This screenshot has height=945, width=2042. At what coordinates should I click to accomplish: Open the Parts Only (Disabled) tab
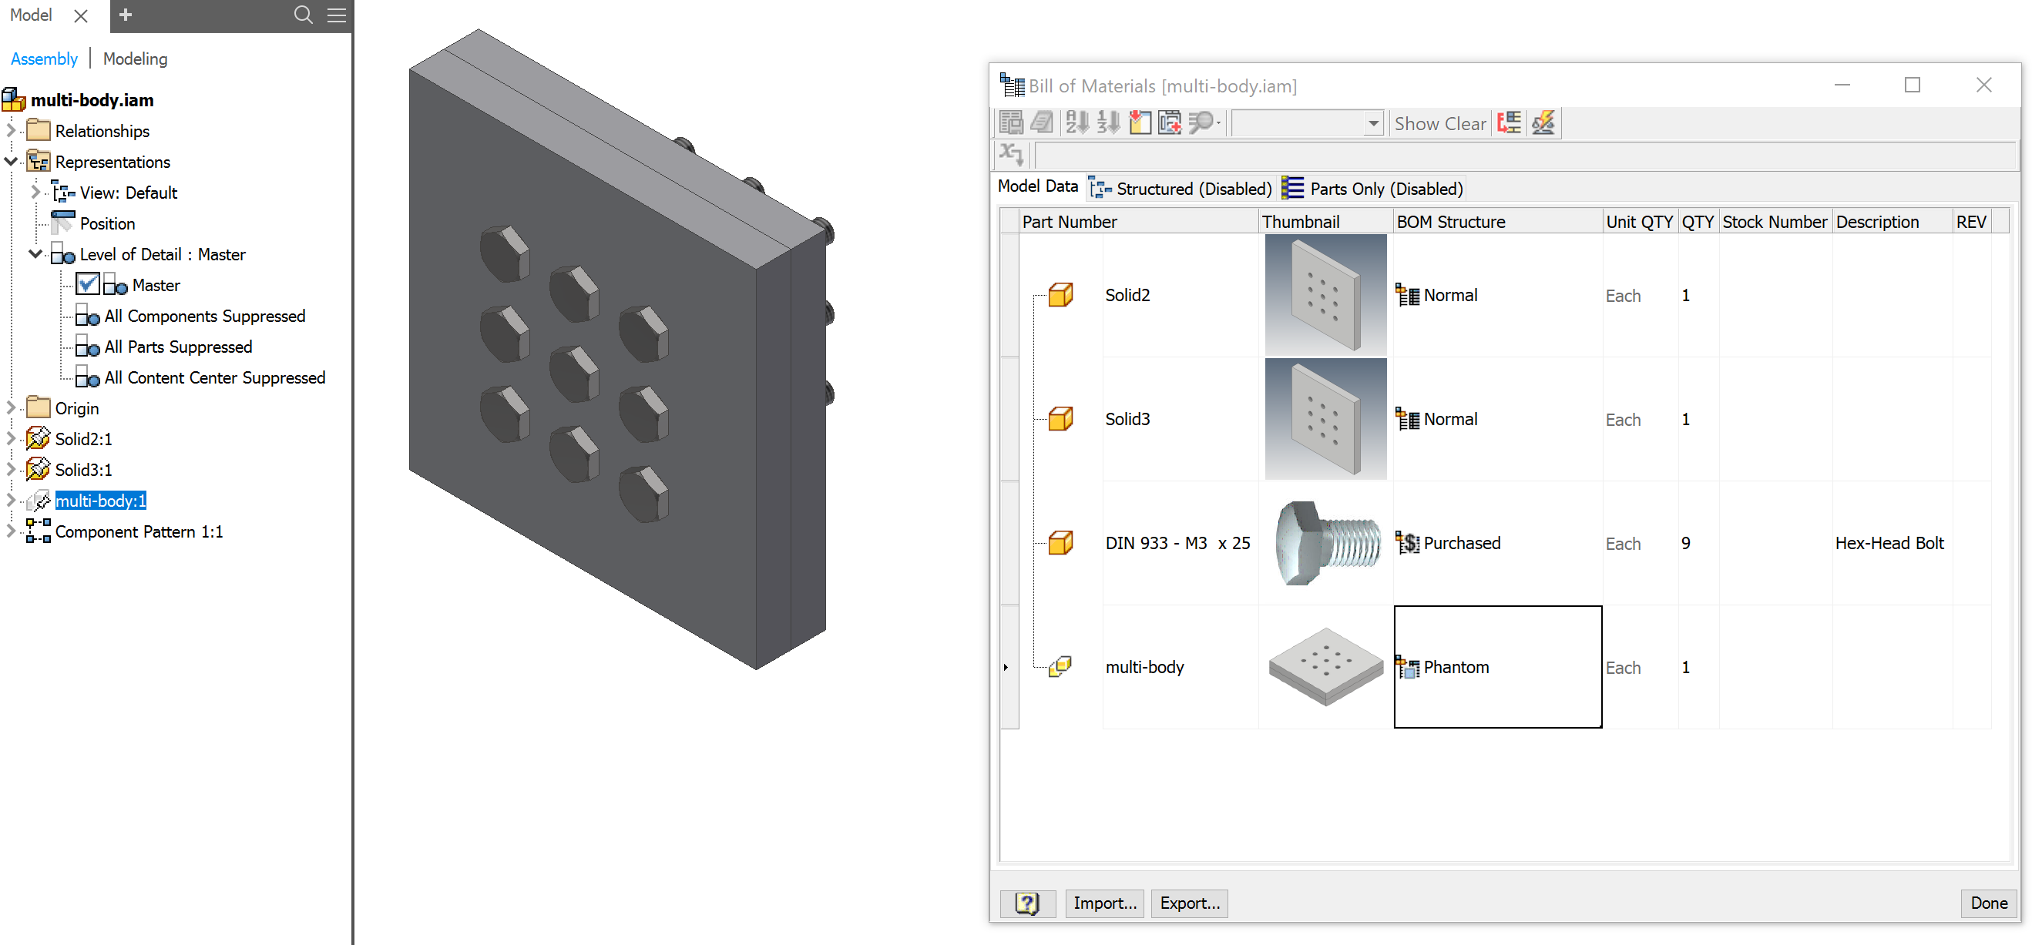tap(1373, 188)
